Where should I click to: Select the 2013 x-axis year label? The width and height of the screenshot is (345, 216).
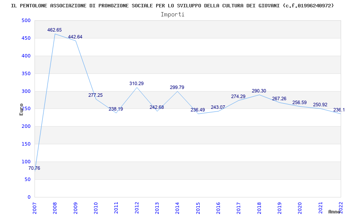pyautogui.click(x=157, y=208)
